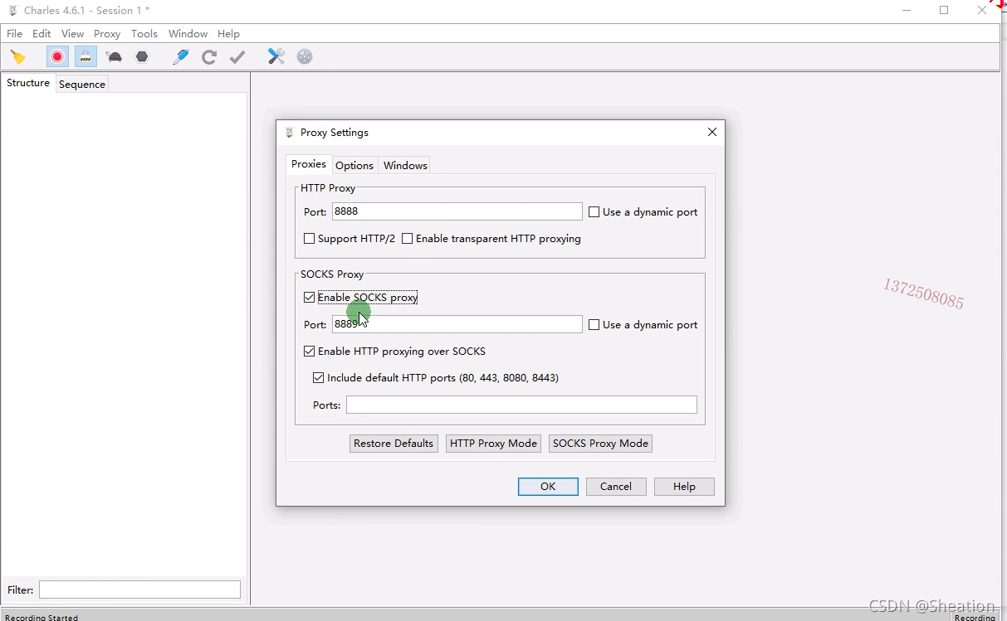The image size is (1007, 621).
Task: Click the Cancel button
Action: point(616,487)
